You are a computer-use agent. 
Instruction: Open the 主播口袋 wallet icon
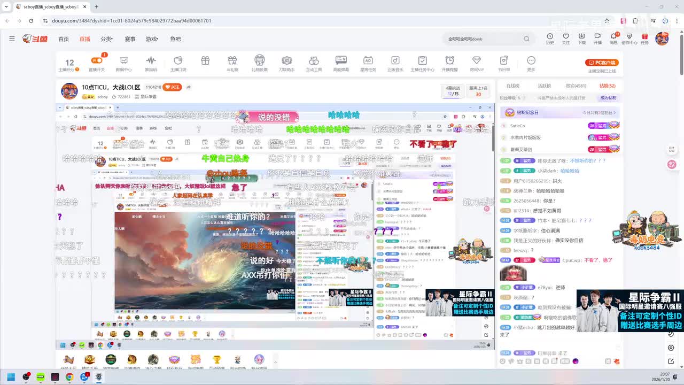pos(178,64)
